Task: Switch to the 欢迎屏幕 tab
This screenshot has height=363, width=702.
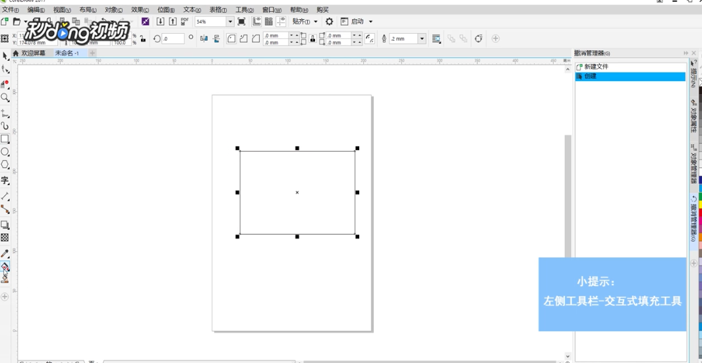Action: pos(30,53)
